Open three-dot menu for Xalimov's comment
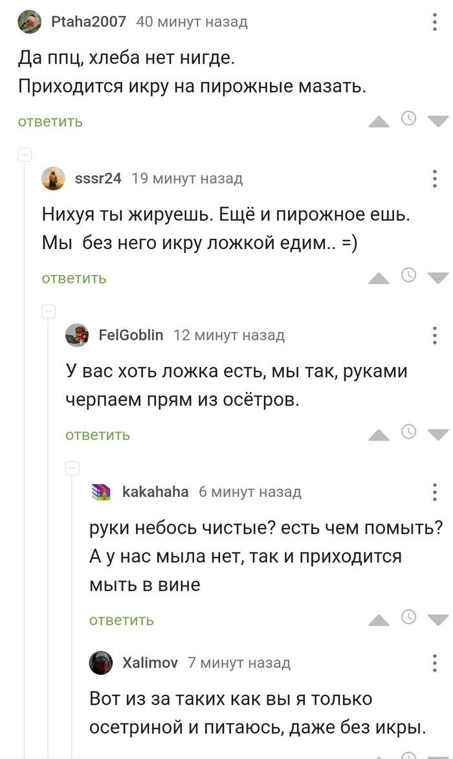453x759 pixels. click(435, 663)
